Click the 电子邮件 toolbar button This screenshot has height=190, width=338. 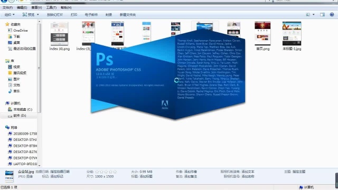[91, 15]
